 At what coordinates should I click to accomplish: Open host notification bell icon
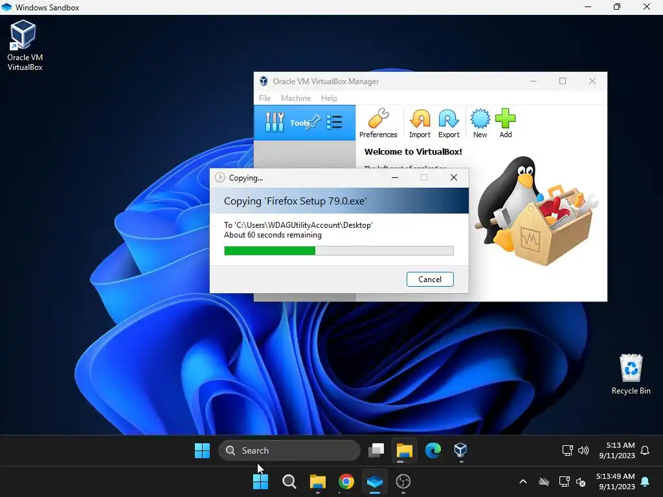pos(646,481)
